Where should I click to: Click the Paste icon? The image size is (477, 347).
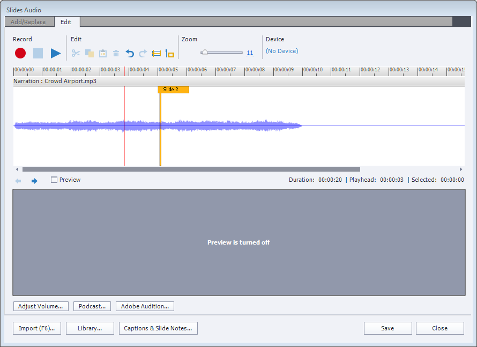[x=102, y=53]
